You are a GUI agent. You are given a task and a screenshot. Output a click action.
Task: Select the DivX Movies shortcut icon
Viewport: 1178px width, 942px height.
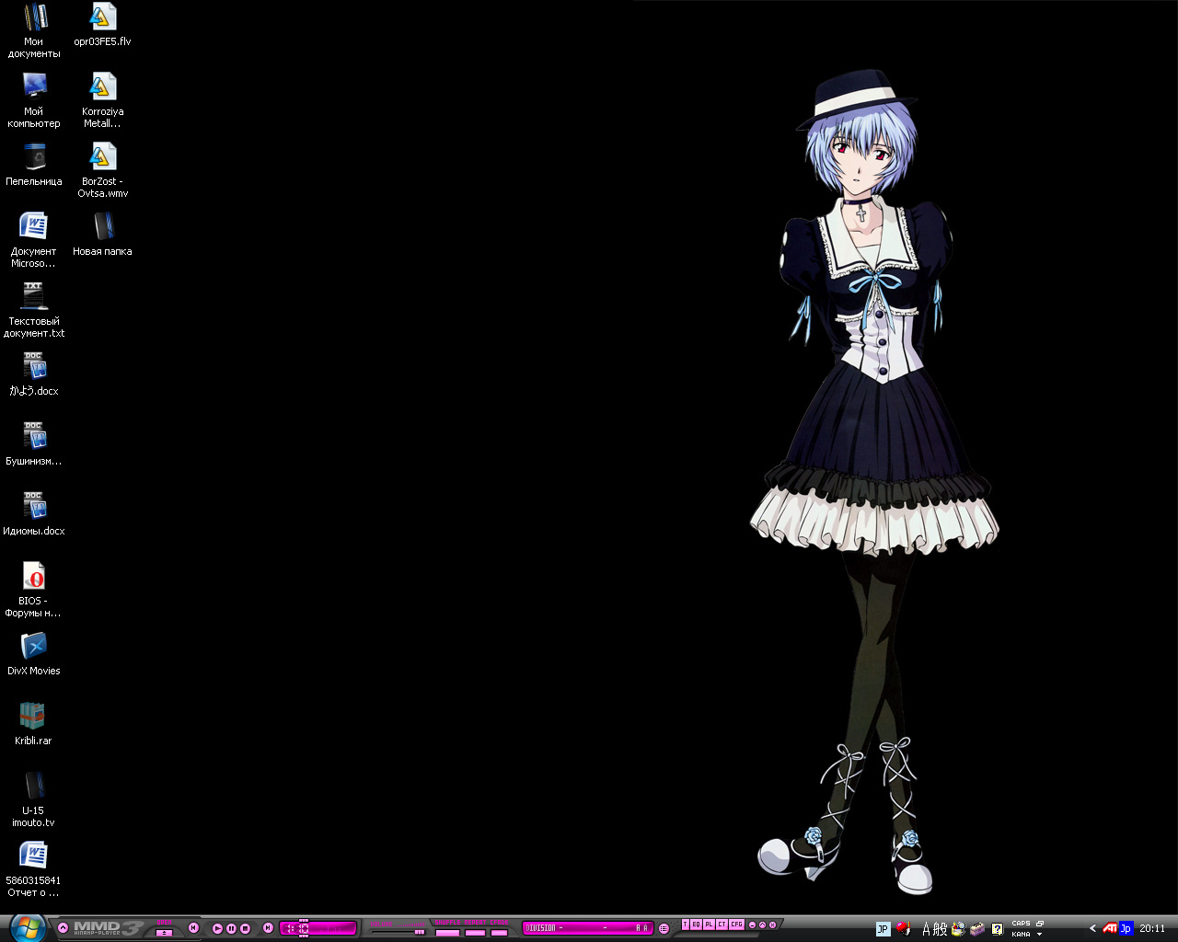click(x=34, y=655)
